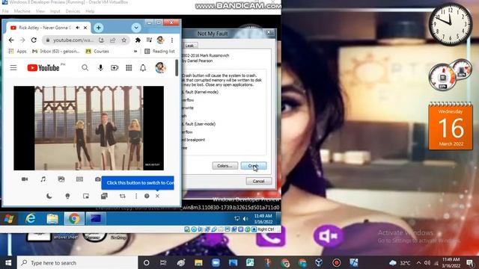Click the YouTube Create video icon
The height and width of the screenshot is (269, 479).
(115, 68)
